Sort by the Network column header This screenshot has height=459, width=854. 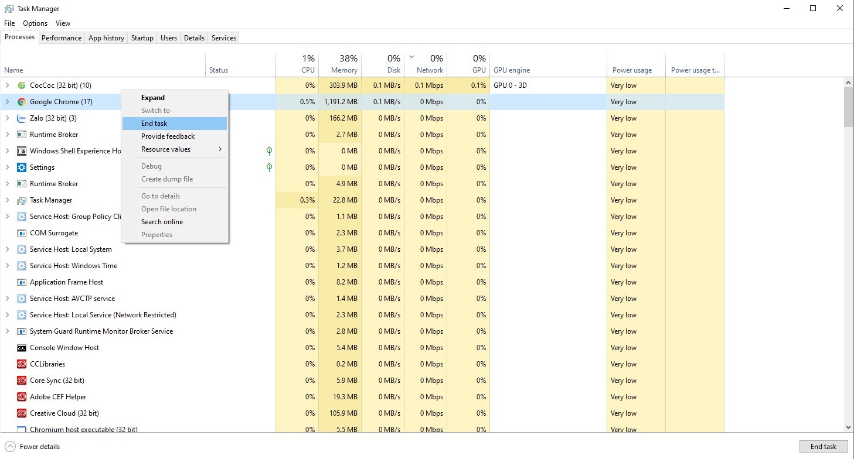pyautogui.click(x=426, y=64)
